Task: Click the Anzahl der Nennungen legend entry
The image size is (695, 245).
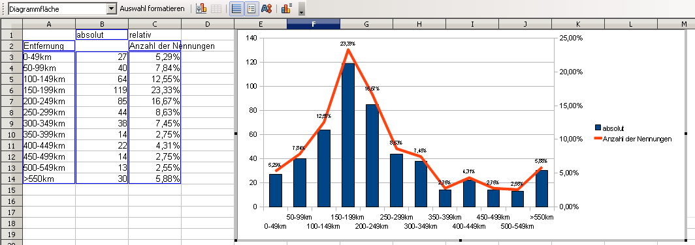Action: tap(633, 139)
